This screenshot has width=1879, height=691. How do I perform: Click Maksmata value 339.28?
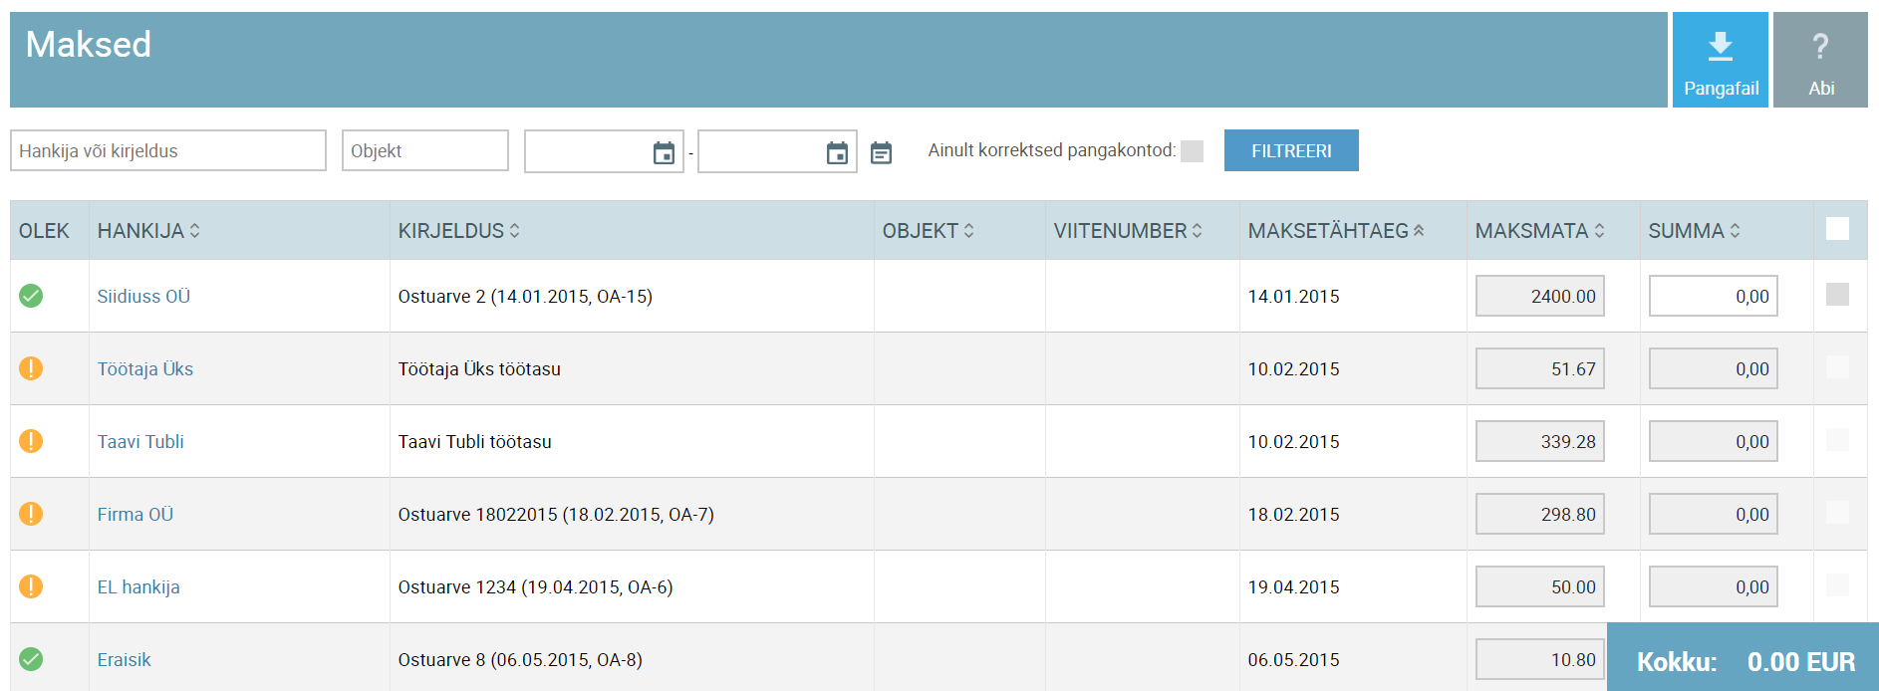[1540, 441]
